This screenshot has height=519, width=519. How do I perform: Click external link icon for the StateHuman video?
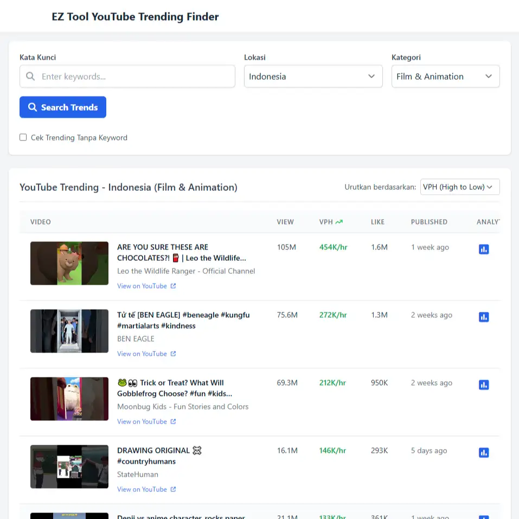(174, 489)
